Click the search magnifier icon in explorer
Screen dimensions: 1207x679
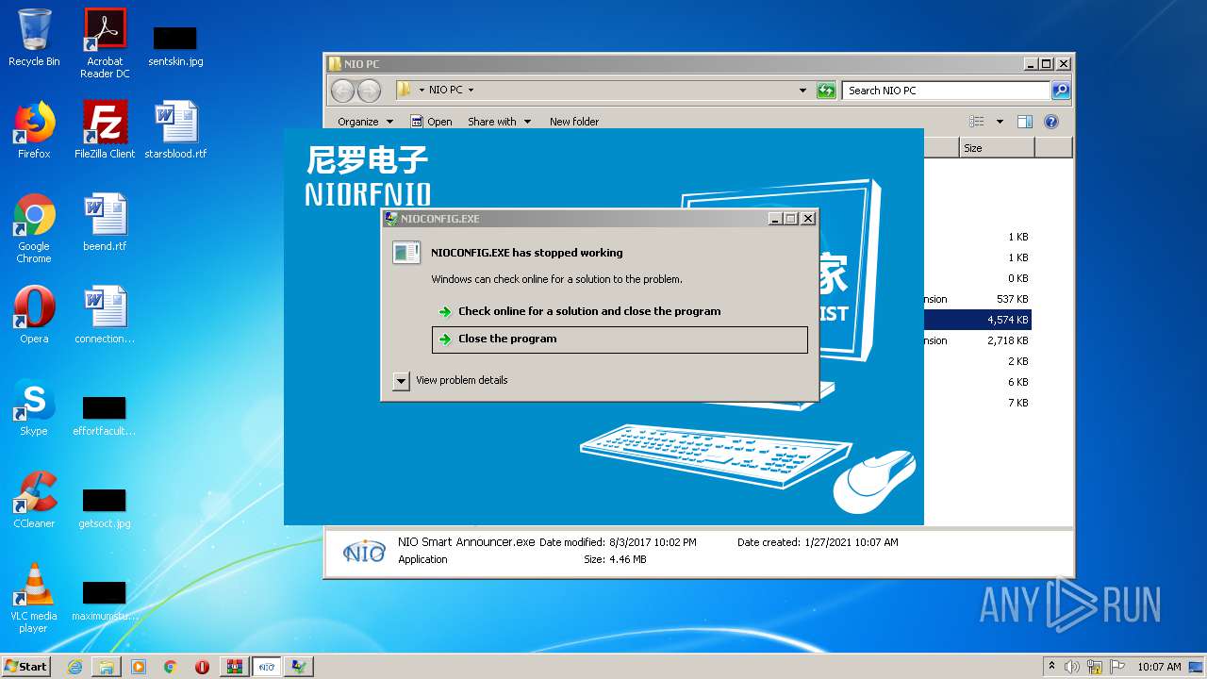[x=1061, y=91]
